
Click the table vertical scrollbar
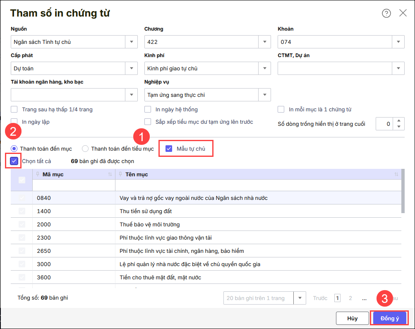point(403,191)
